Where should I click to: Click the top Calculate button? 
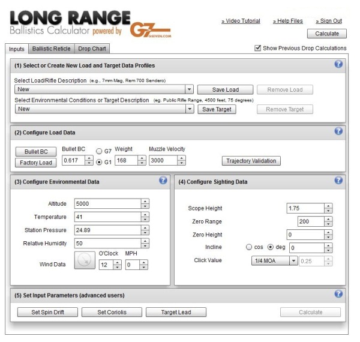click(x=327, y=34)
